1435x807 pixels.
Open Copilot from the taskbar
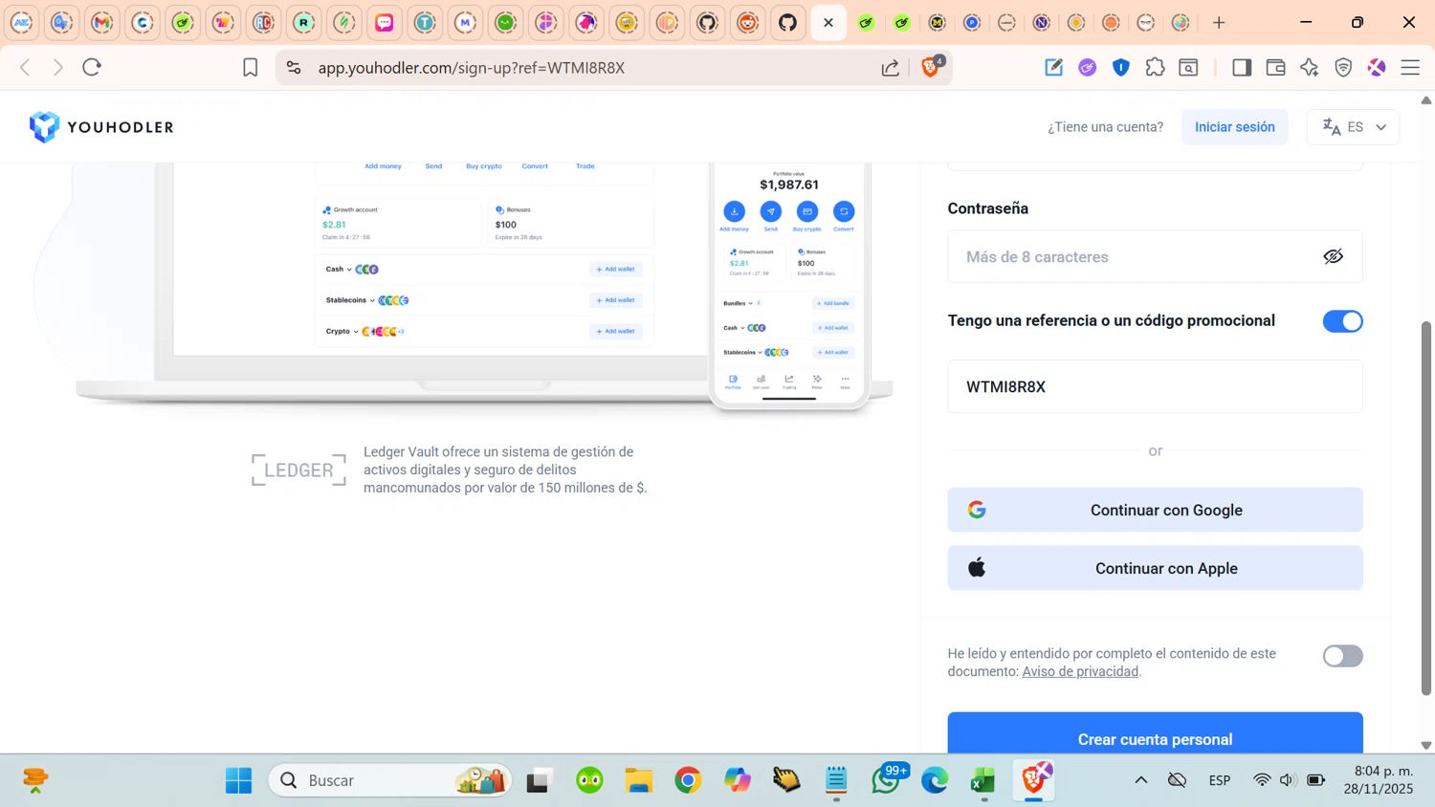(x=738, y=780)
